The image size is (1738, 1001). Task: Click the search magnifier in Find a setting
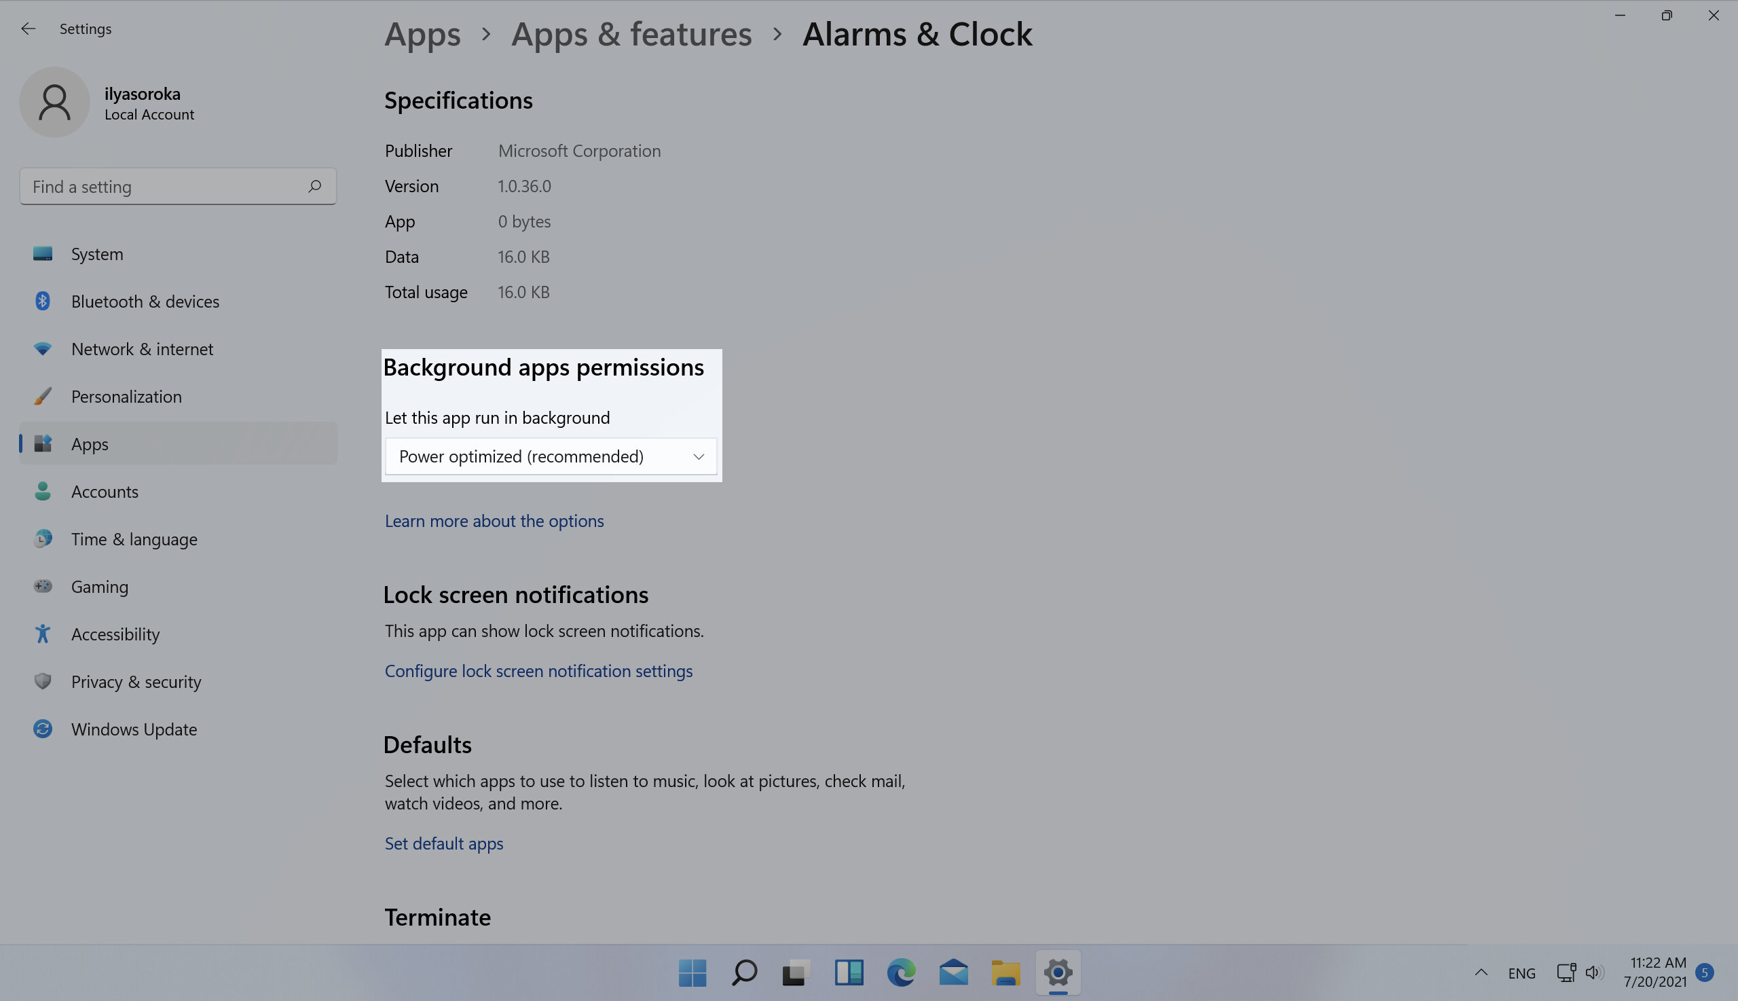pos(315,186)
